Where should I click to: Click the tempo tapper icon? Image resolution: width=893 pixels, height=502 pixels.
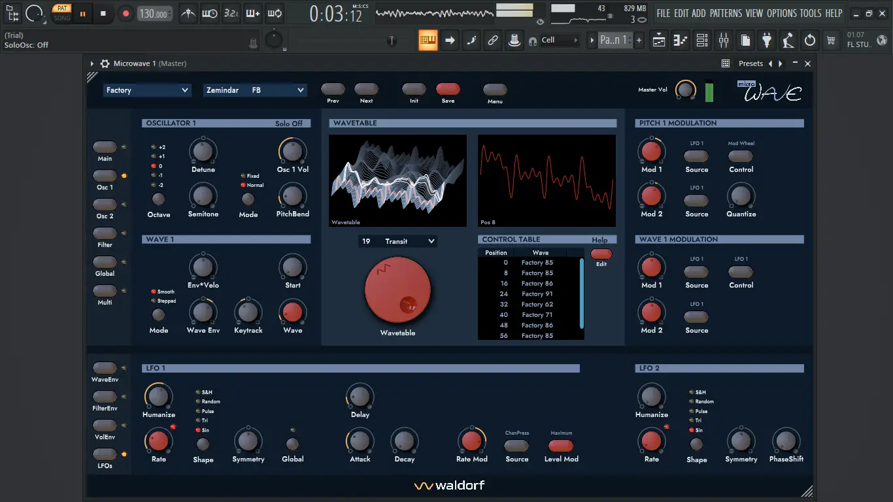coord(788,41)
